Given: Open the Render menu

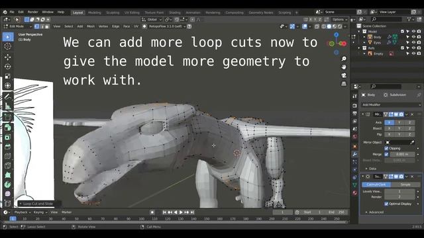Looking at the screenshot, I should tap(32, 12).
